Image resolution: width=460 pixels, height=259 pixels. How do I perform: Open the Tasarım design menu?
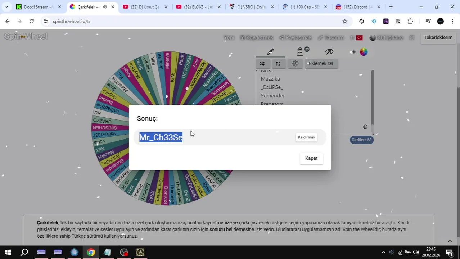(x=331, y=37)
